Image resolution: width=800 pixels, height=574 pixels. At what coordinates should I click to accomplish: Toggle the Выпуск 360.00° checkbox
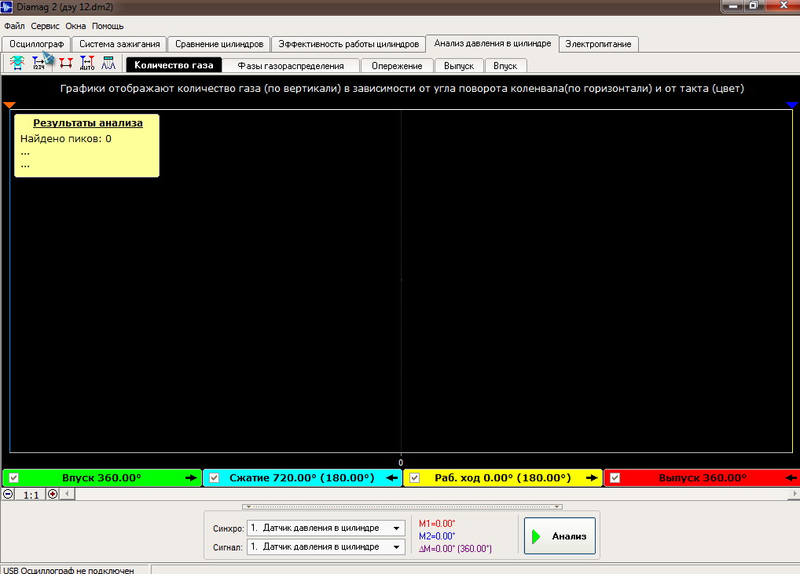click(615, 477)
